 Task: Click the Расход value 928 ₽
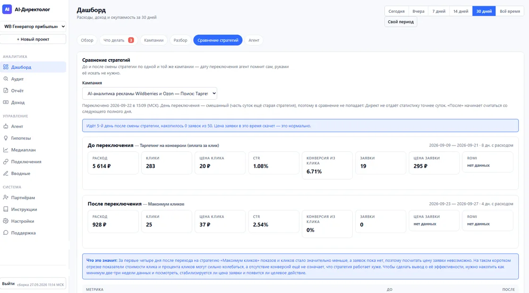[100, 224]
